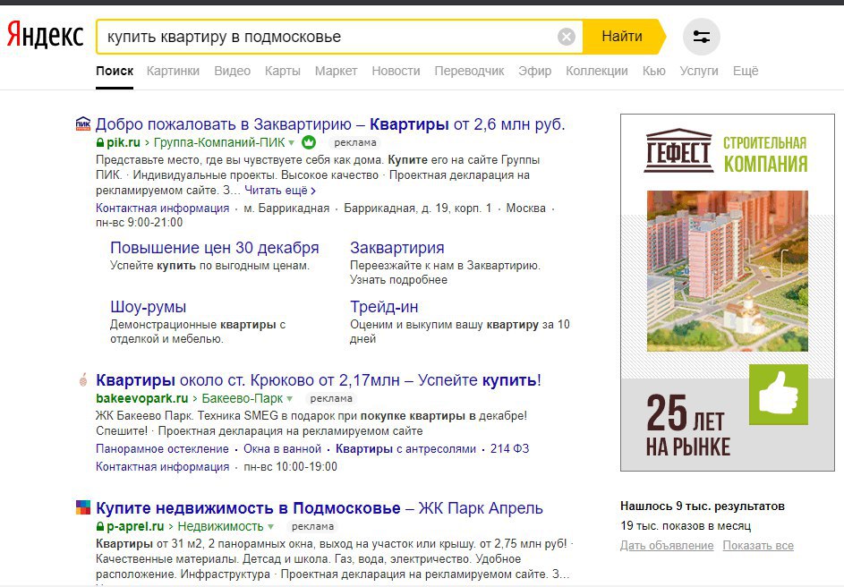This screenshot has height=587, width=844.
Task: Click the bakeevopark favicon icon
Action: coord(83,380)
